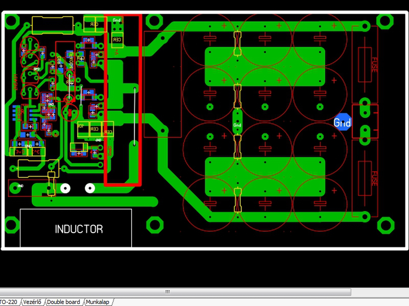409x306 pixels.
Task: Switch to the Munkalap tab
Action: pyautogui.click(x=98, y=302)
